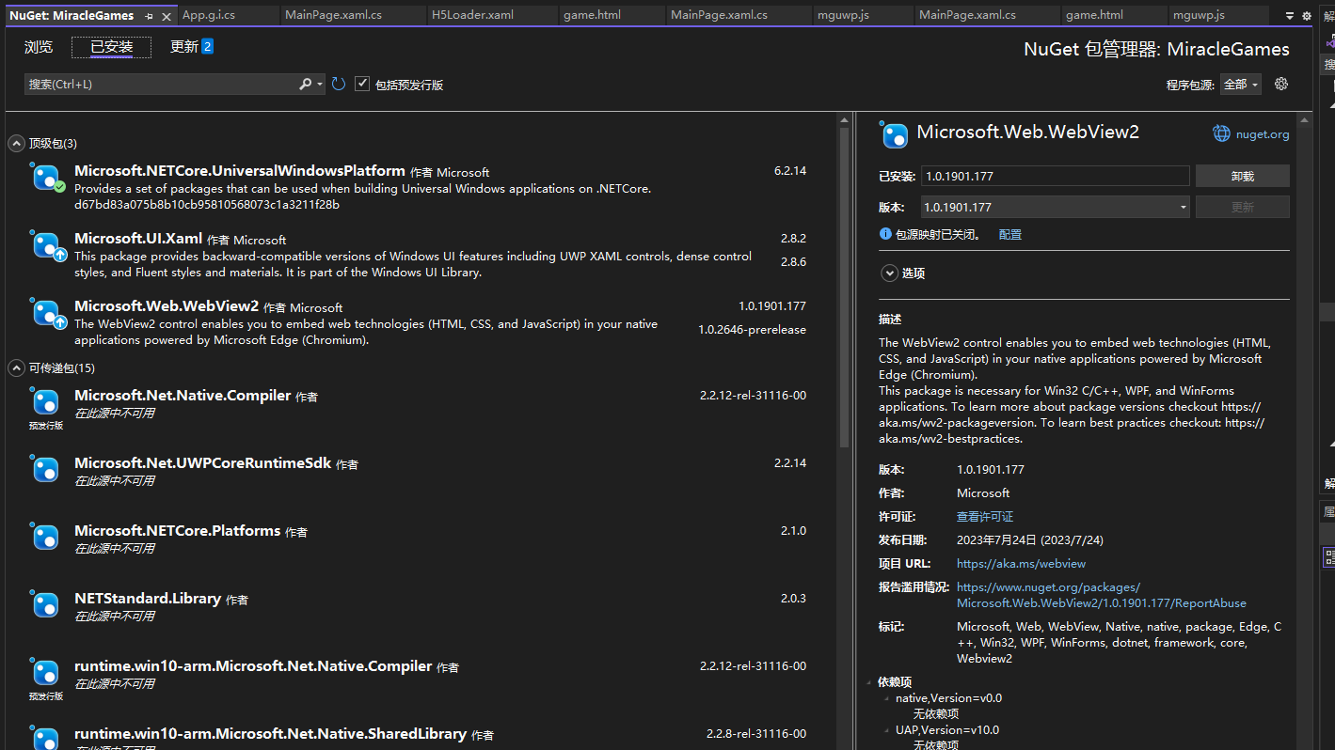The width and height of the screenshot is (1335, 750).
Task: Collapse the 顶级包(3) group
Action: coord(16,144)
